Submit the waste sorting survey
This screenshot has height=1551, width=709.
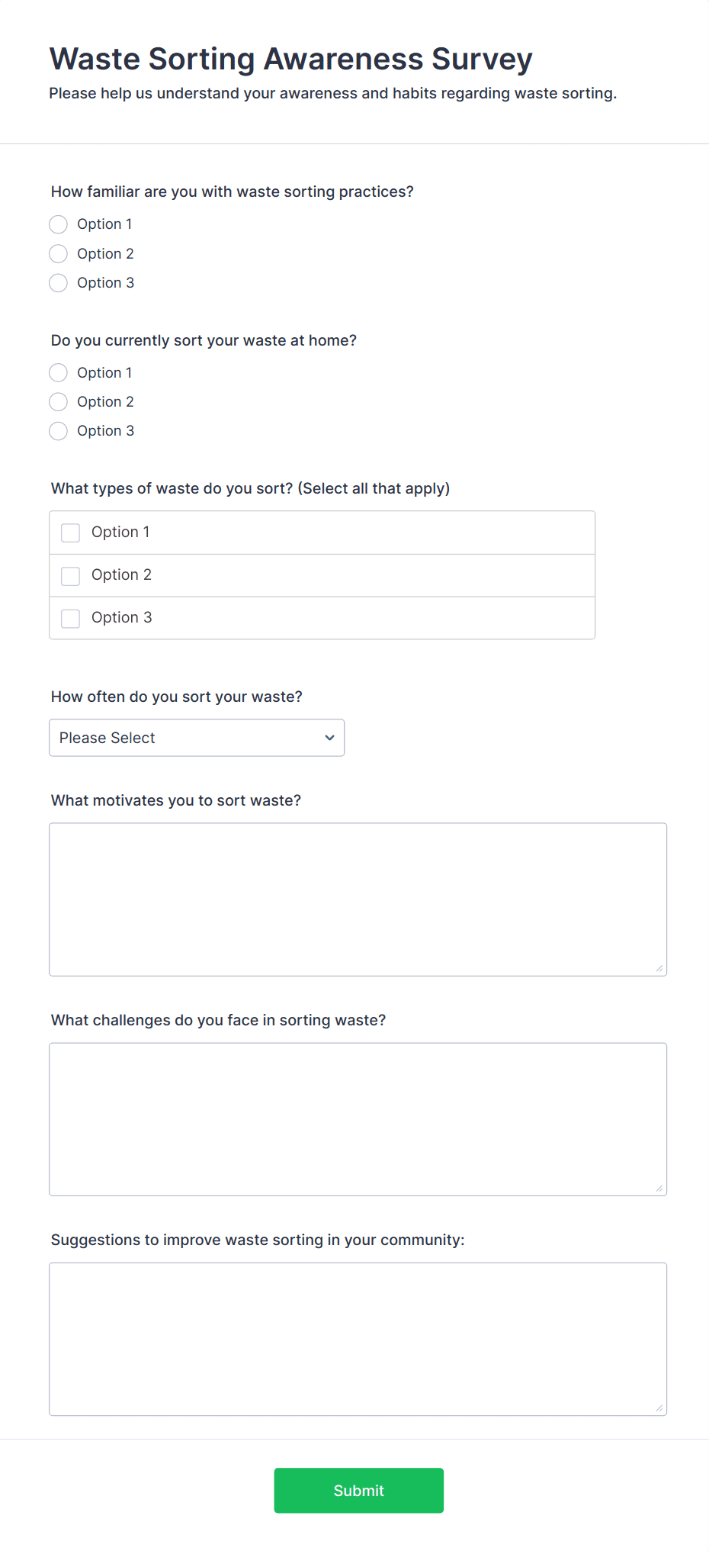358,1490
